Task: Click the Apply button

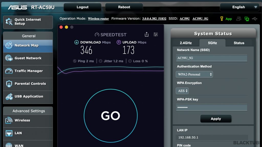Action: point(216,119)
